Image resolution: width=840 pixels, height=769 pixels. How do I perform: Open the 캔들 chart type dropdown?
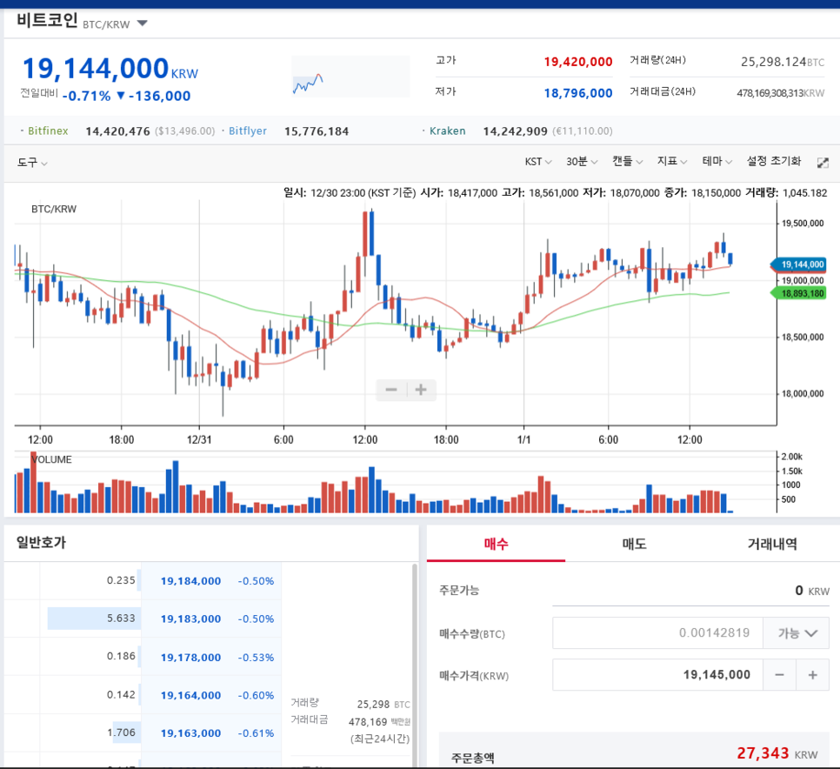coord(627,161)
